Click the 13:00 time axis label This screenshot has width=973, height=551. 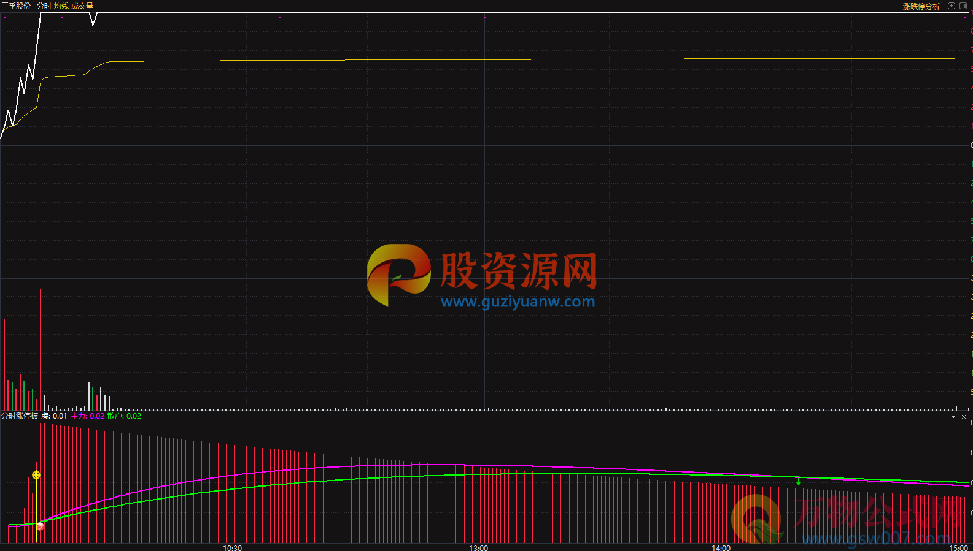(479, 547)
